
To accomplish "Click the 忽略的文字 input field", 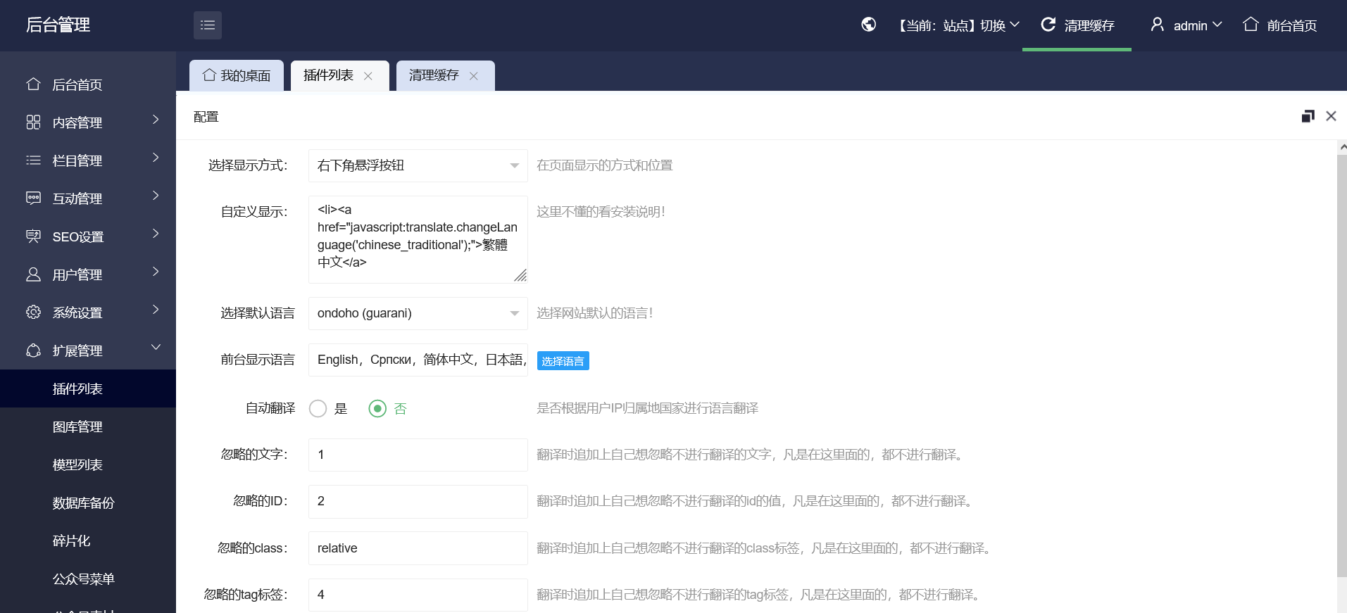I will click(418, 455).
